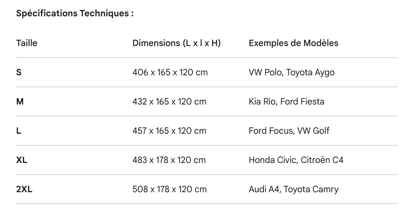Click the Spécifications Techniques heading

point(75,13)
